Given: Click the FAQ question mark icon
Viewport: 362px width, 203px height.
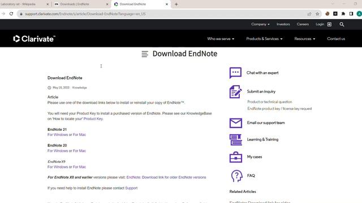Looking at the screenshot, I should tap(236, 176).
